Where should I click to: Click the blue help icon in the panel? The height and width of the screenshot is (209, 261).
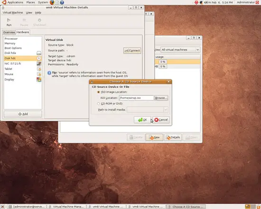(x=62, y=2)
